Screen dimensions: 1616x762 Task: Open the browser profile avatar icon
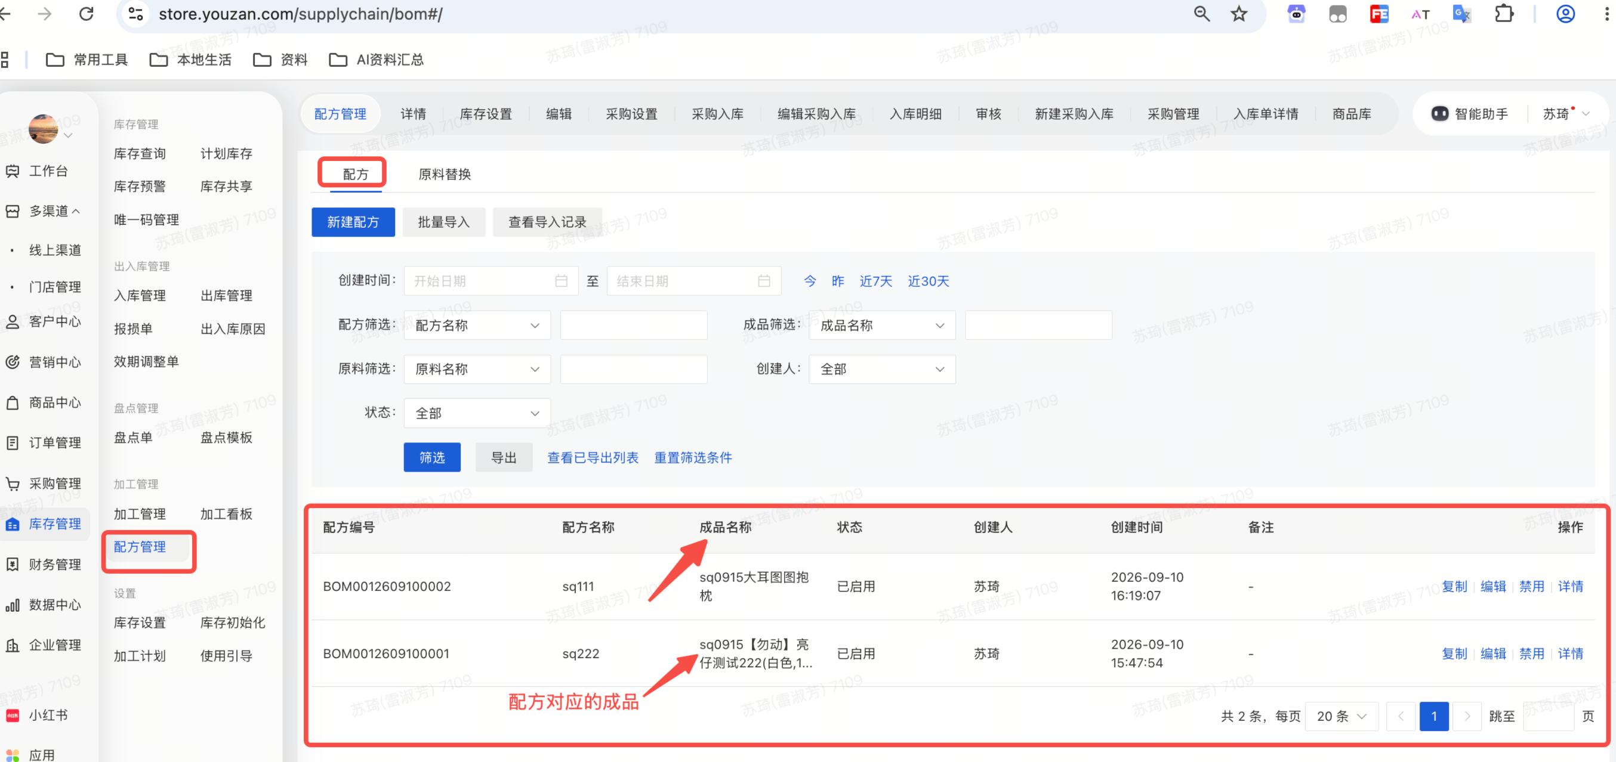pos(1565,14)
